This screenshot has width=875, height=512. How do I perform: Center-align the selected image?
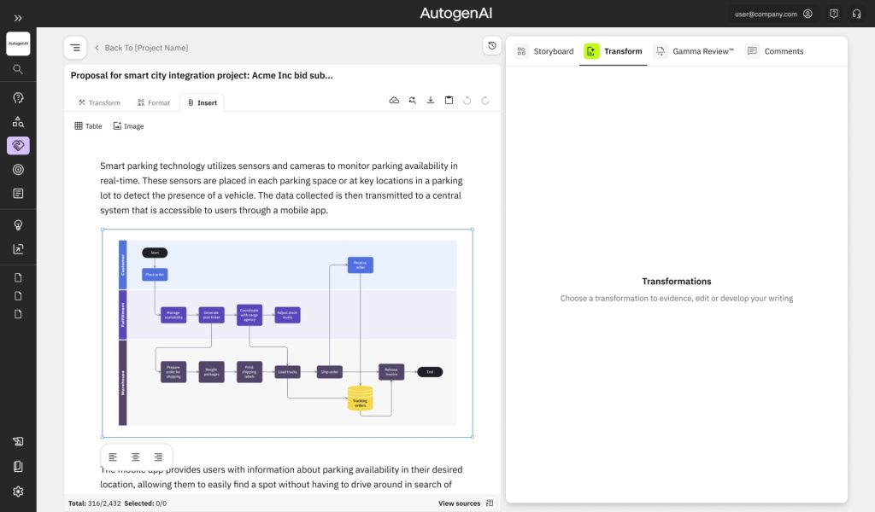tap(136, 457)
